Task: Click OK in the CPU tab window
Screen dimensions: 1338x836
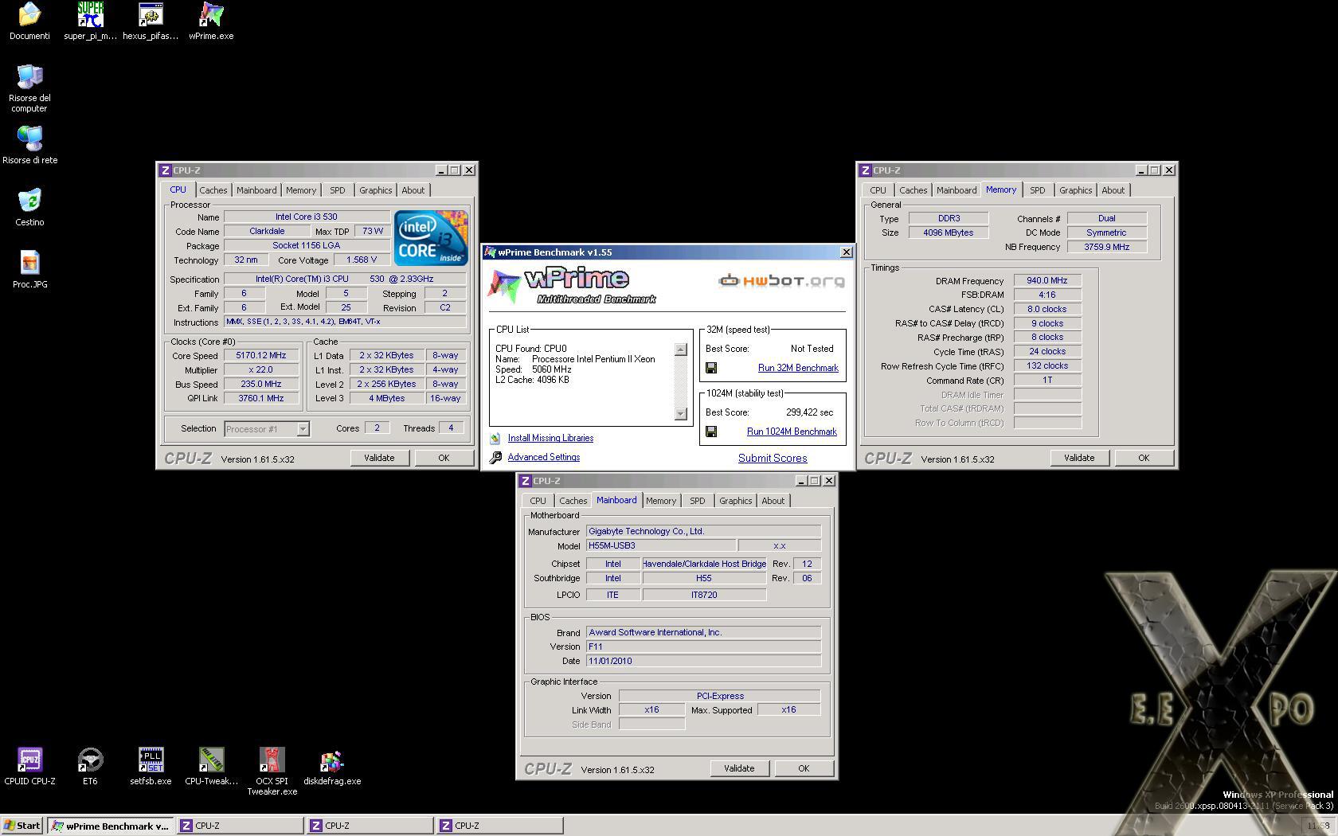Action: click(444, 458)
